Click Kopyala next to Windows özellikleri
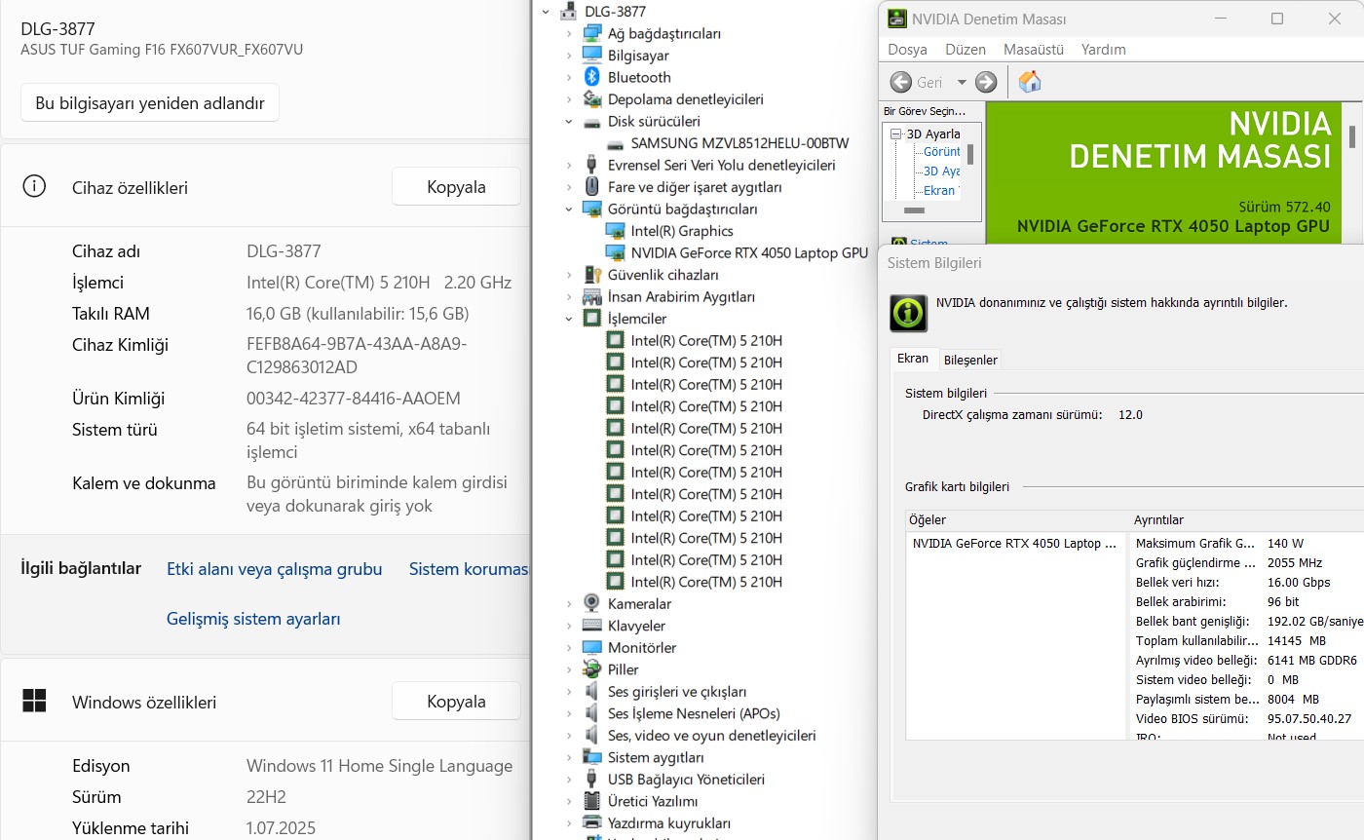Viewport: 1364px width, 840px height. point(456,701)
